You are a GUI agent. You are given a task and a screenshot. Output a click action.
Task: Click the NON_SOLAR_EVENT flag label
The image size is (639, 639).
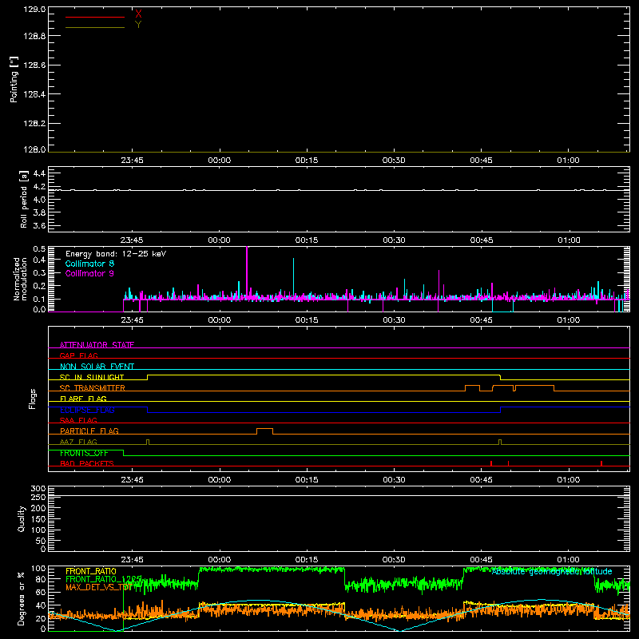pos(97,367)
